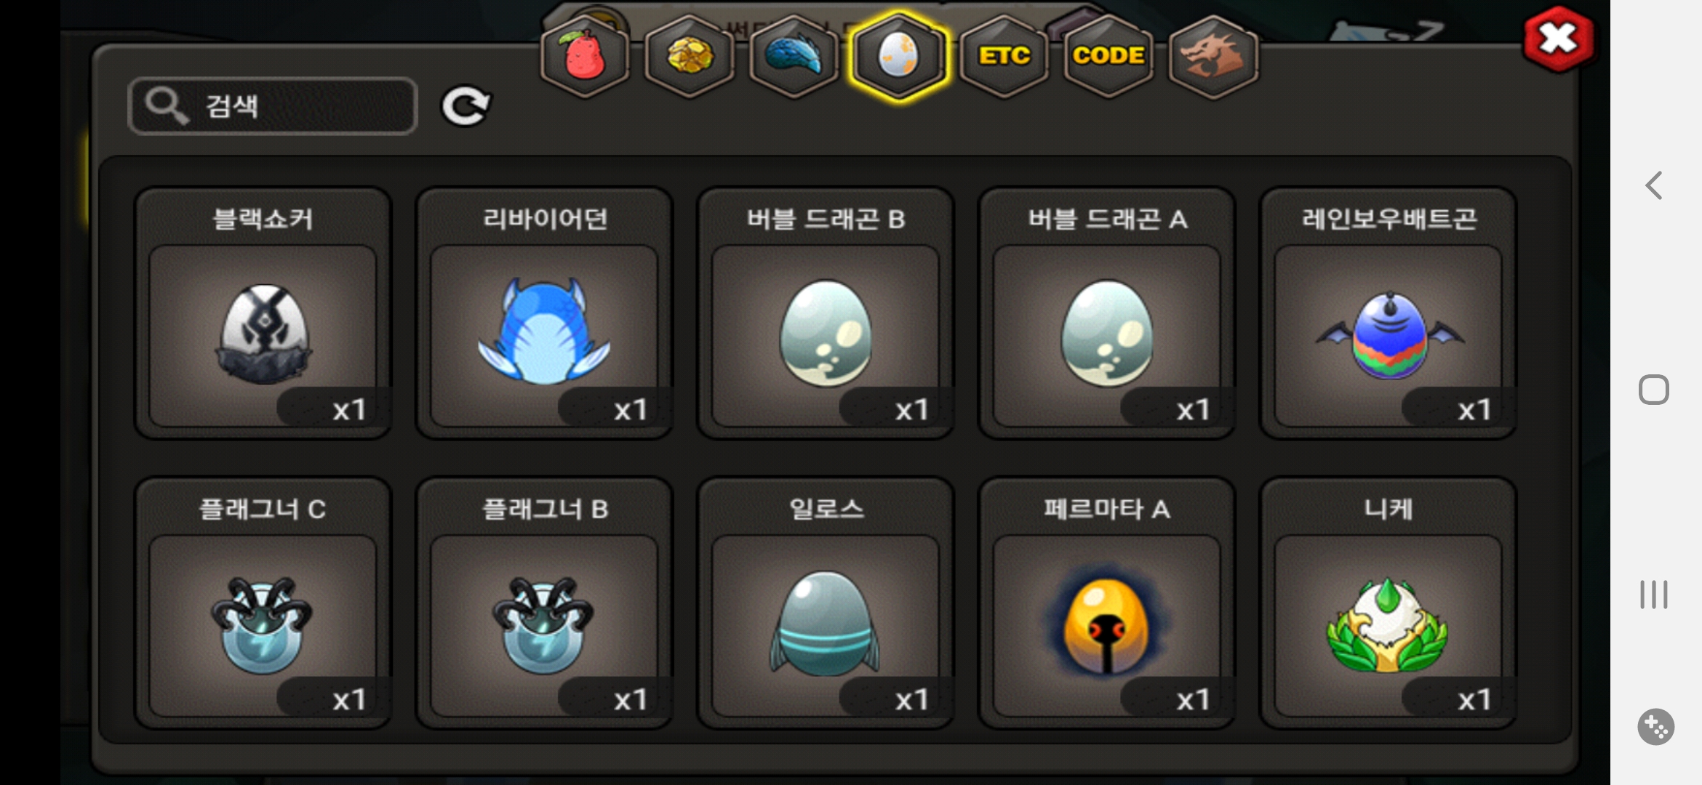Tap the Android back navigation arrow

click(1653, 185)
